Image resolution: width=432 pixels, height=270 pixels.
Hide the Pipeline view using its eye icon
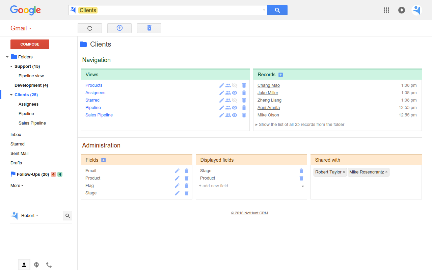coord(235,108)
